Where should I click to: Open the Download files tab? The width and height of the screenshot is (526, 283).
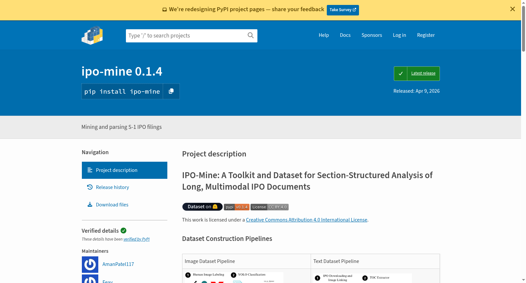click(125, 205)
